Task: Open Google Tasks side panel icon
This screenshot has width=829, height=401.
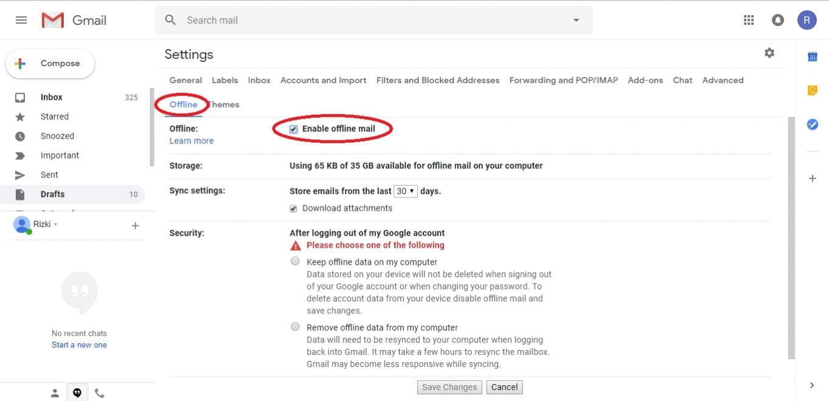Action: pos(812,124)
